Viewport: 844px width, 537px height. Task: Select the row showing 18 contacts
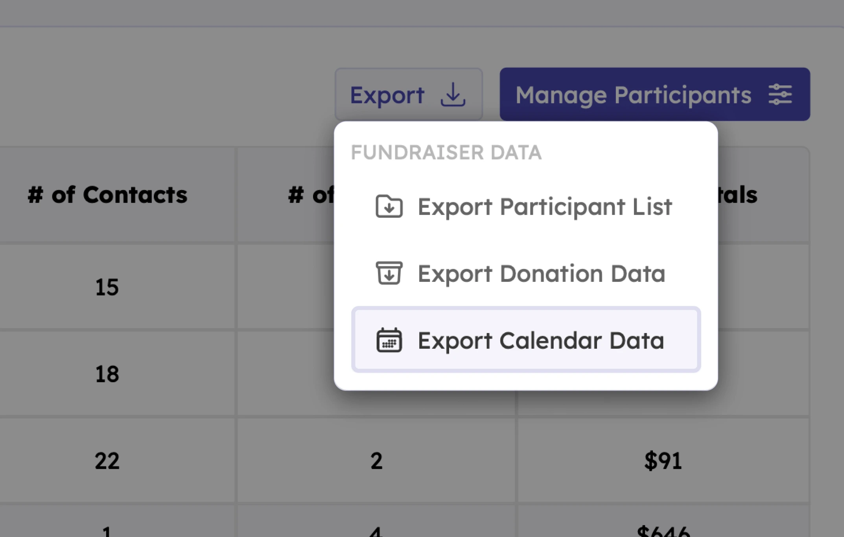pyautogui.click(x=107, y=374)
